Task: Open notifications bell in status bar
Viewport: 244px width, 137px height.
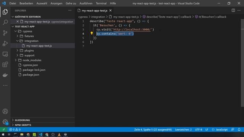Action: coord(239,129)
